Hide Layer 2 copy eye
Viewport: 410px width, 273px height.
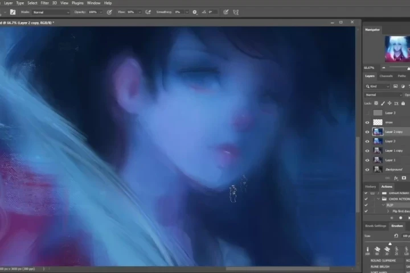point(367,132)
